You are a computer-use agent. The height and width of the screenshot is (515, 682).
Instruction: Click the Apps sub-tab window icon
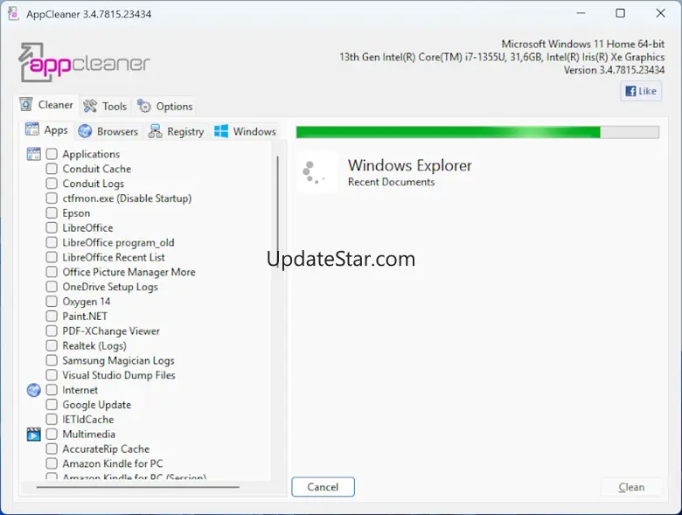point(31,129)
